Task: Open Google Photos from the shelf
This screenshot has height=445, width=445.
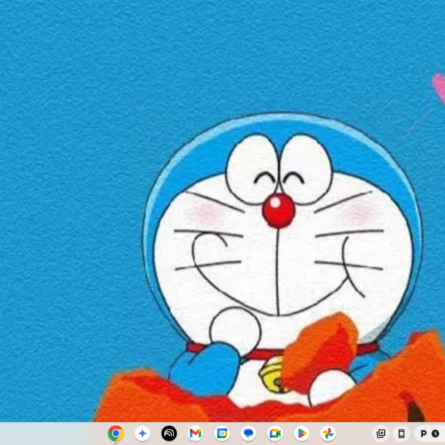Action: [328, 433]
